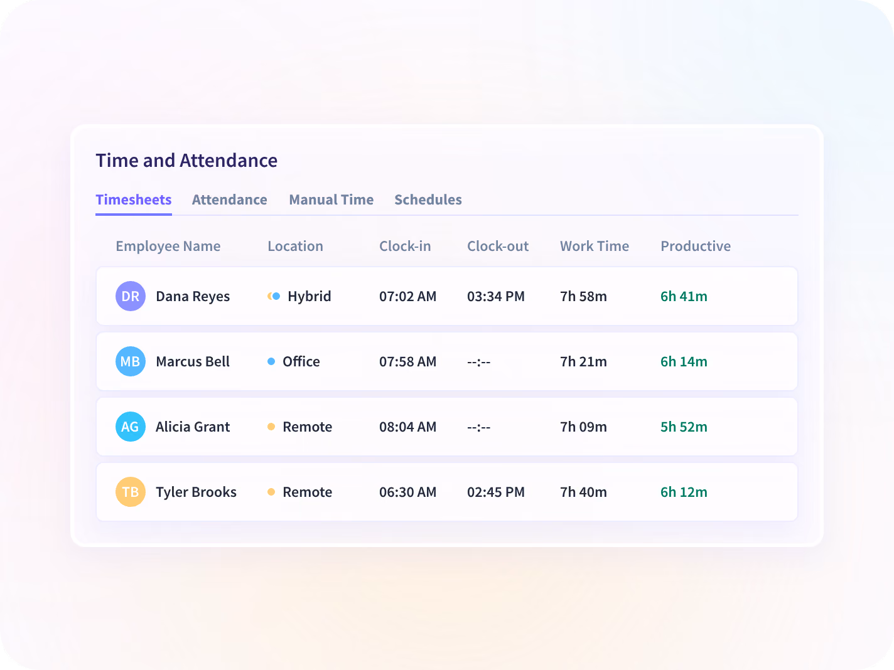Click the Productive column header
Screen dimensions: 894x670
[696, 246]
